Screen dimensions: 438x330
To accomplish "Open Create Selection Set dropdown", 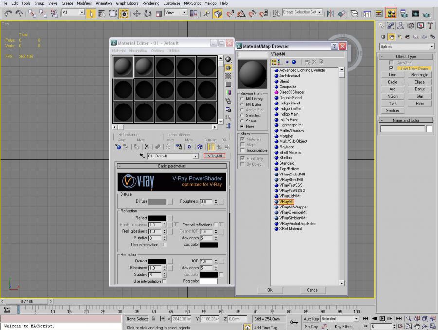I will click(320, 12).
